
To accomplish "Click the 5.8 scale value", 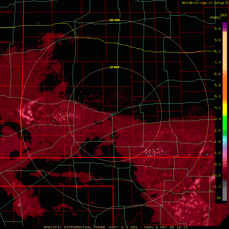I will 218,85.
